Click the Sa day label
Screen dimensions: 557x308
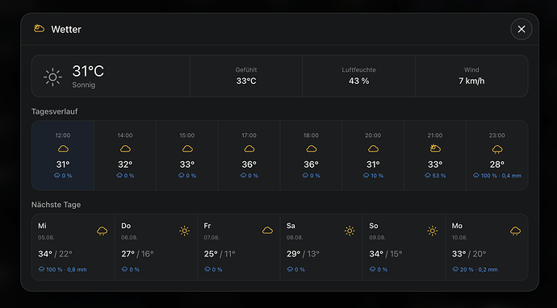pyautogui.click(x=291, y=226)
